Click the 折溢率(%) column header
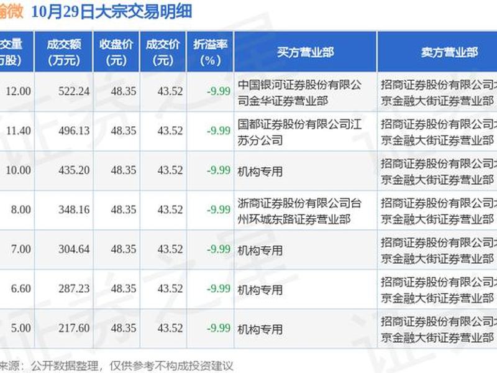The width and height of the screenshot is (497, 373). (210, 52)
